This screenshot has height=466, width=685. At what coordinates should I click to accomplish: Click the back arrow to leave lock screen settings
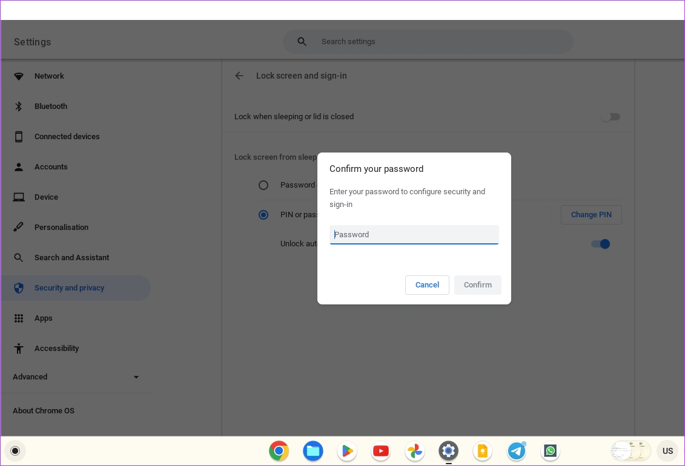239,76
